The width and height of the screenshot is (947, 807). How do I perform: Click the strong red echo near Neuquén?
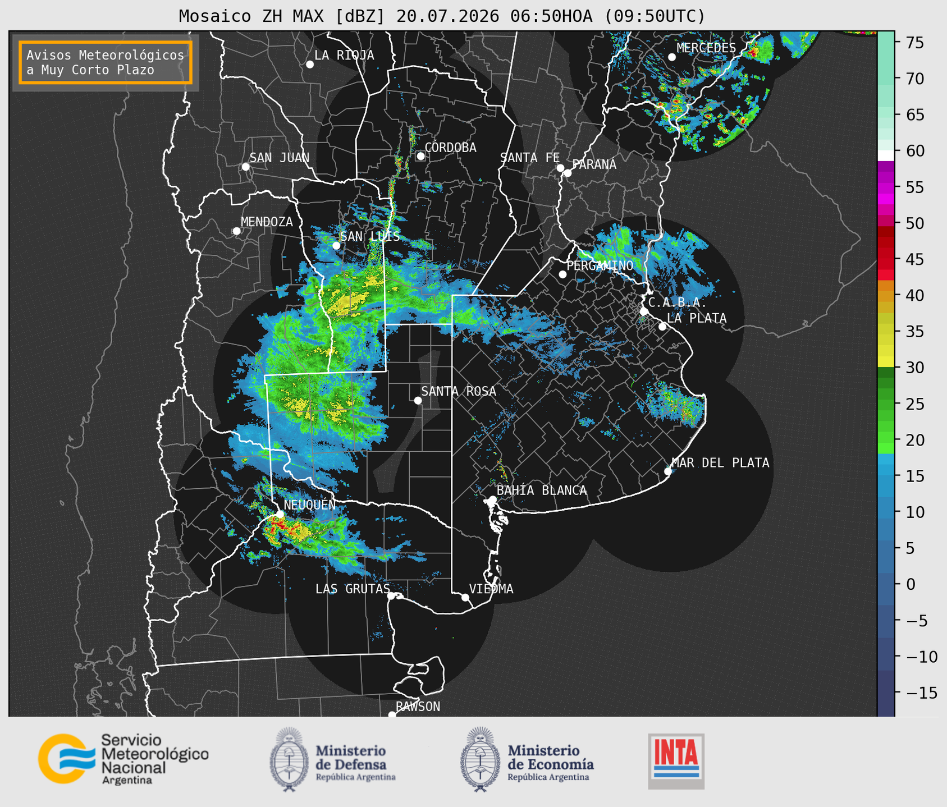(x=275, y=525)
